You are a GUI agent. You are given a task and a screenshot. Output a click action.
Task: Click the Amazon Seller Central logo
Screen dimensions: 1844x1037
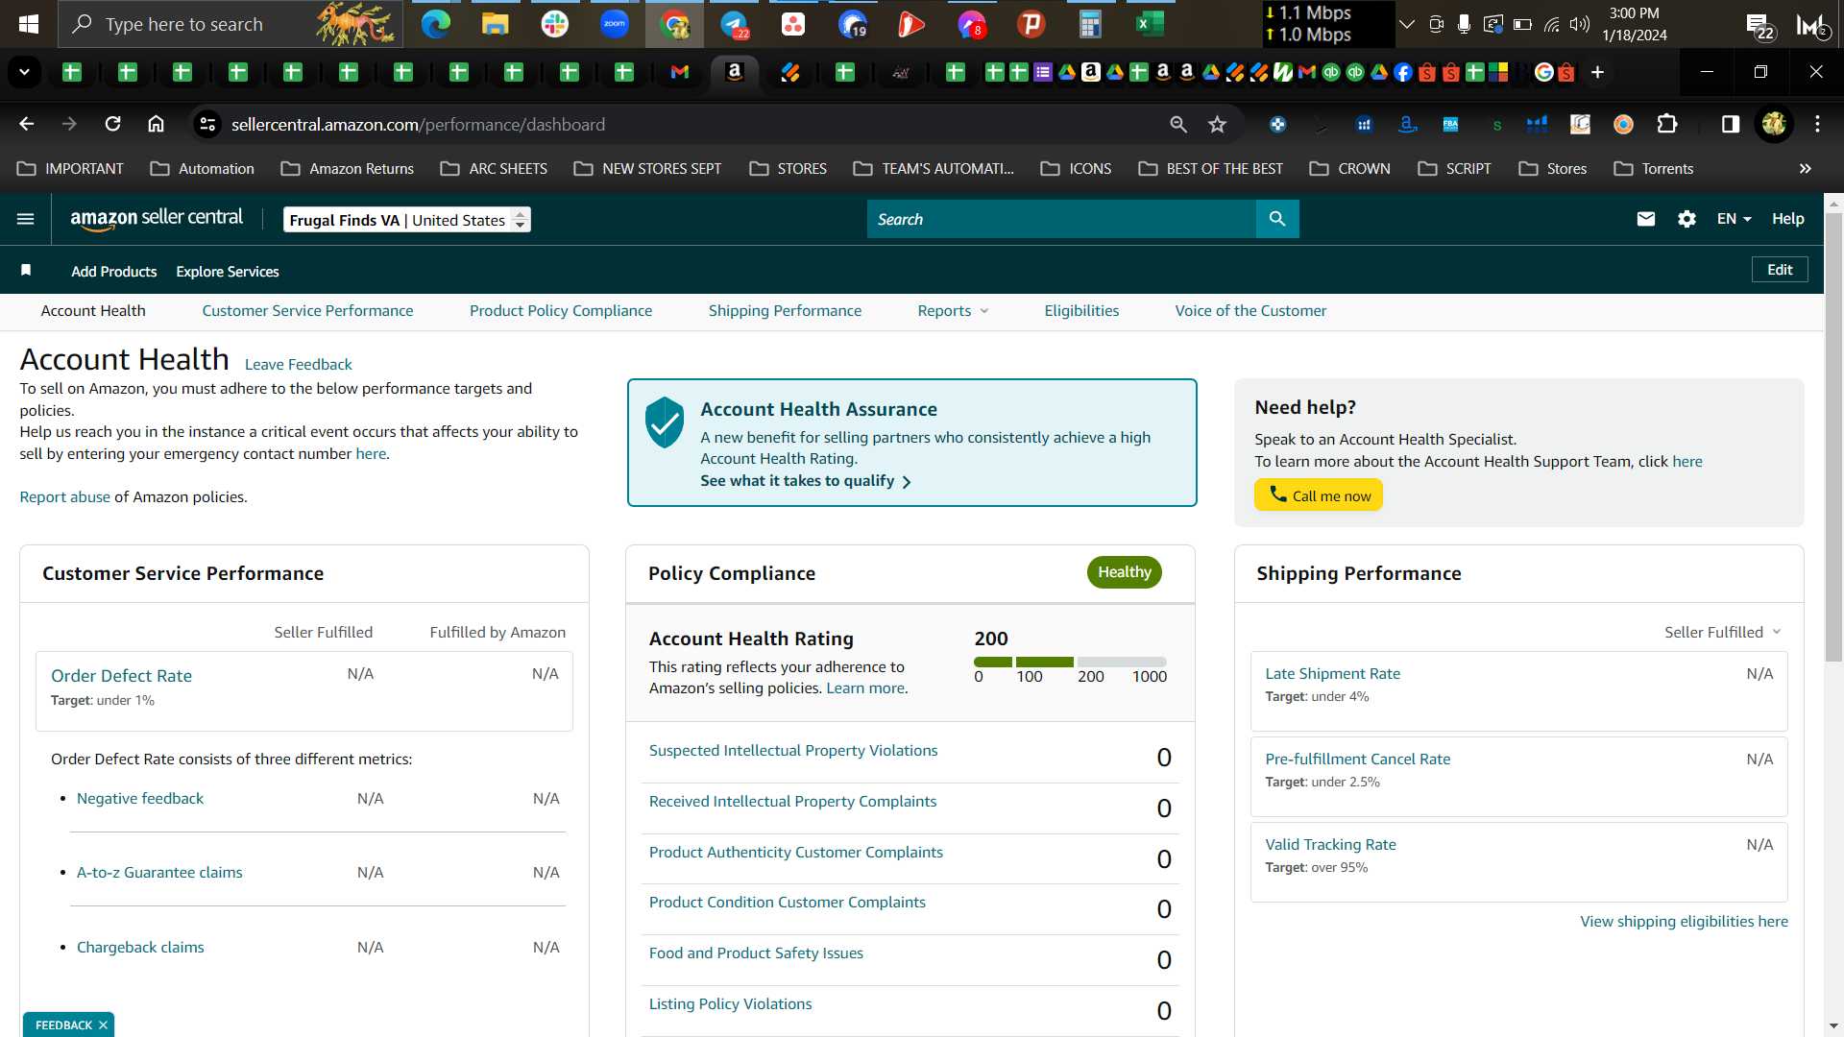(x=157, y=219)
